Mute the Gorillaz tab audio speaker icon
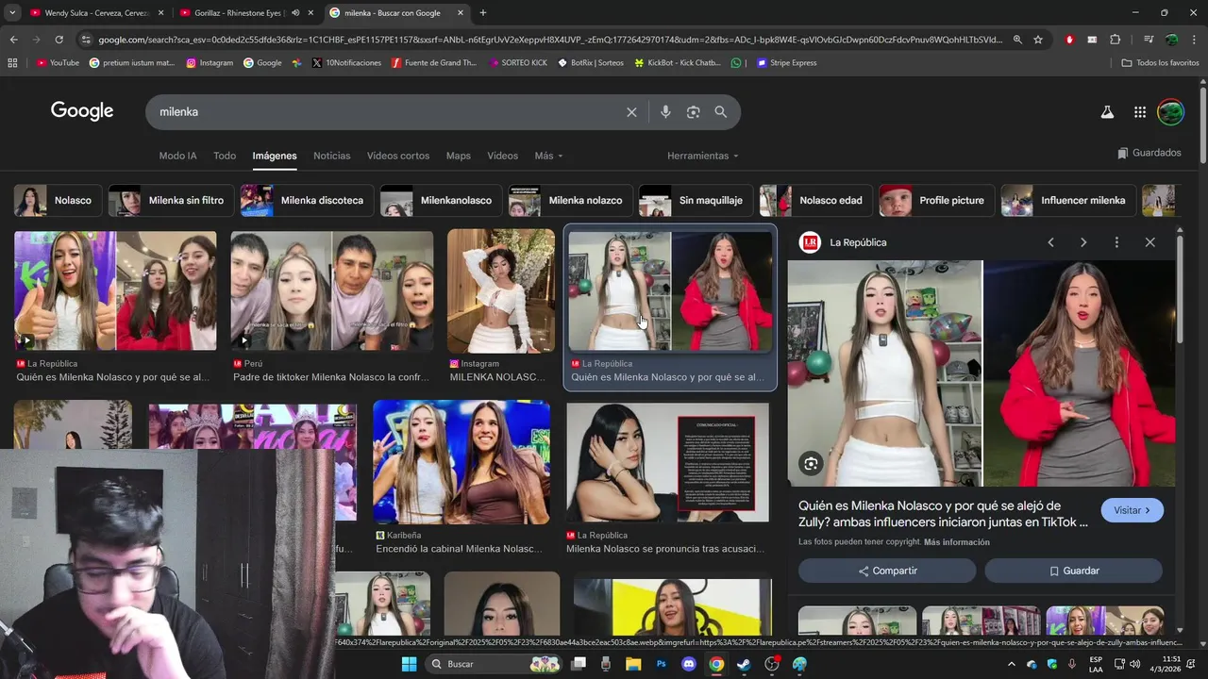 (295, 13)
